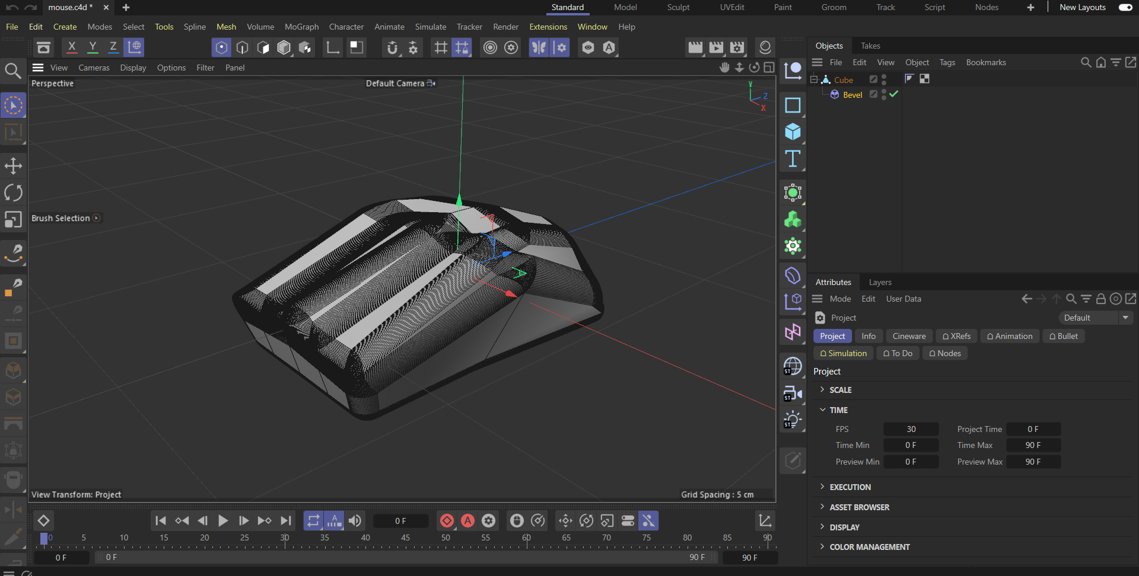
Task: Click the Simulation attributes button
Action: [843, 353]
